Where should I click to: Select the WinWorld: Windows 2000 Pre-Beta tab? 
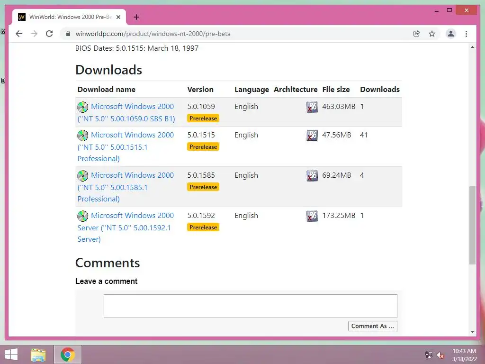pos(69,17)
